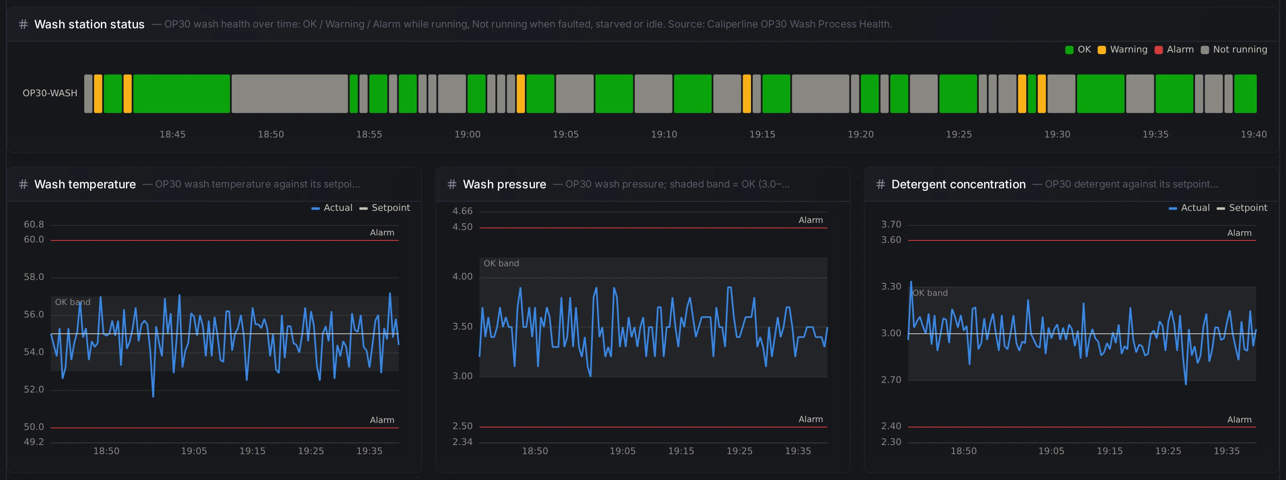Click the 19:40 tick on status timeline
The width and height of the screenshot is (1286, 480).
[x=1253, y=134]
